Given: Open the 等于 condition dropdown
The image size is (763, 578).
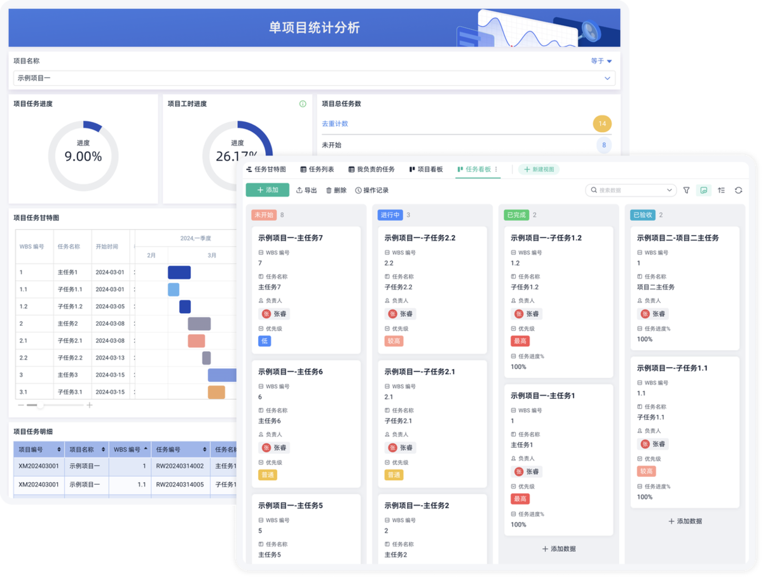Looking at the screenshot, I should click(x=601, y=61).
